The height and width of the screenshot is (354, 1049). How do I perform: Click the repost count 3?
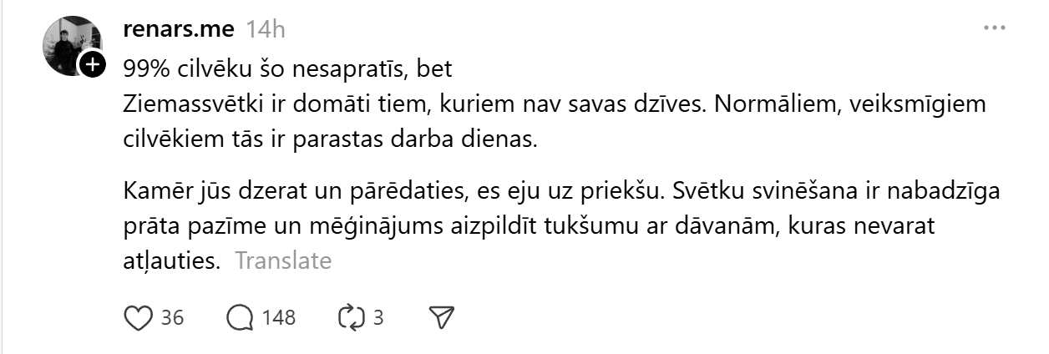[378, 317]
